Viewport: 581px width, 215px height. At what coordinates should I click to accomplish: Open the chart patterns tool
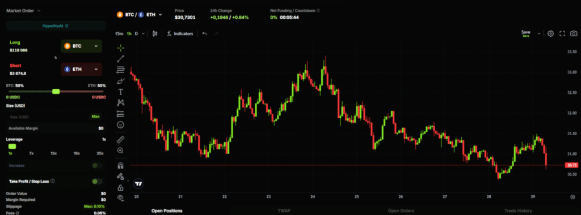click(120, 103)
